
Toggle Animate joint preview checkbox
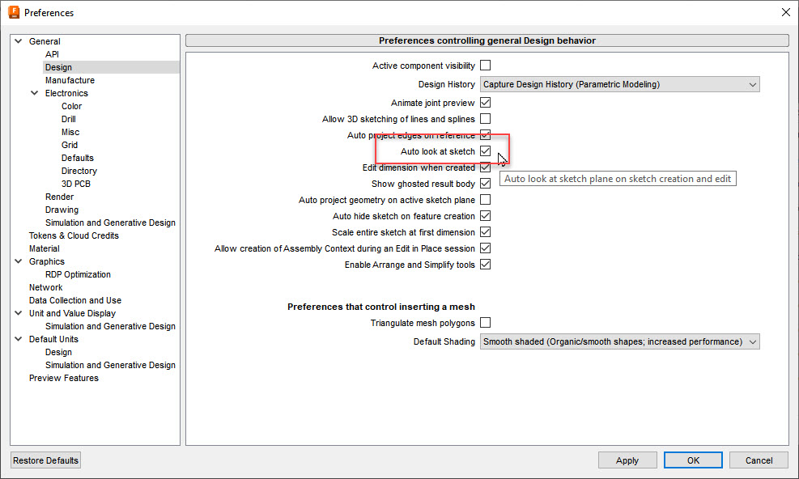(x=485, y=103)
